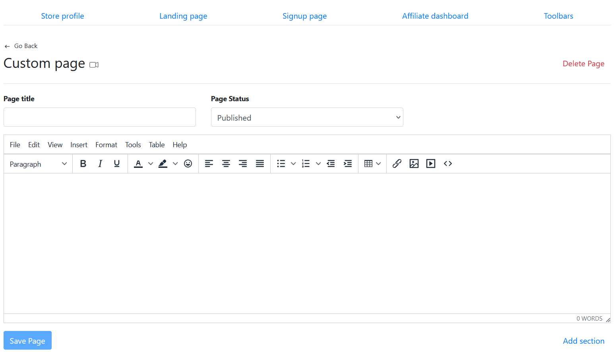Open the Insert menu

coord(79,145)
